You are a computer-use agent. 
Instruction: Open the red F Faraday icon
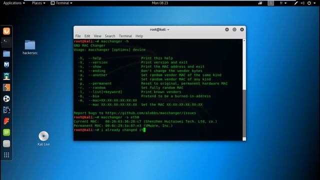6,121
